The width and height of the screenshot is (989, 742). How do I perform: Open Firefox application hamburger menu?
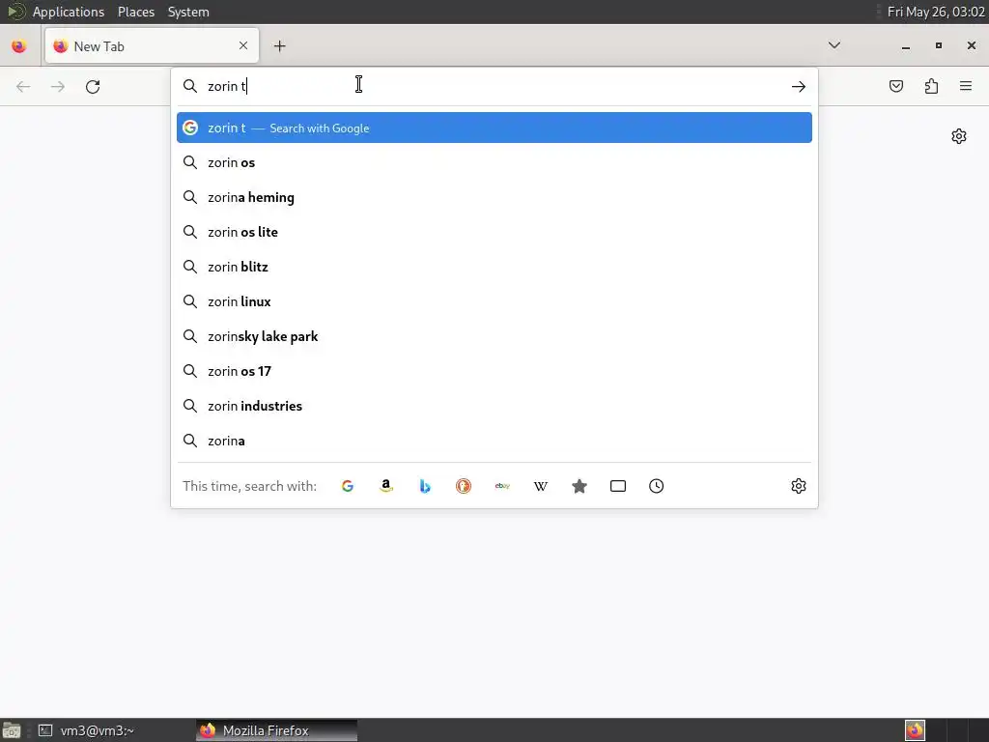pyautogui.click(x=966, y=86)
